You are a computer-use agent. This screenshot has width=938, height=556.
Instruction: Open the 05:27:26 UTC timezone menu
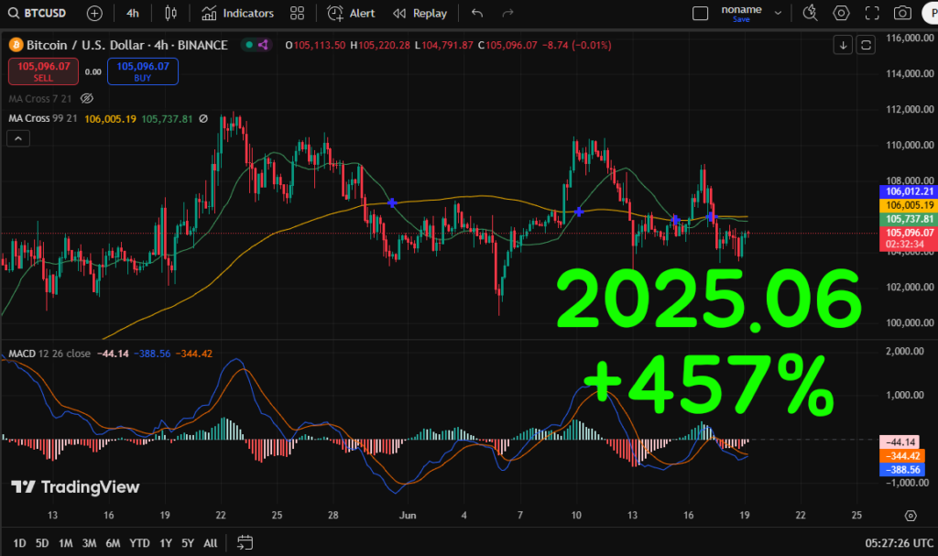click(900, 543)
